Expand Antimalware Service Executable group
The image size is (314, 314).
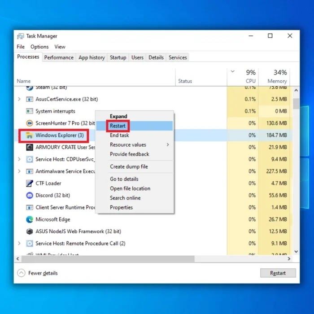(x=19, y=171)
